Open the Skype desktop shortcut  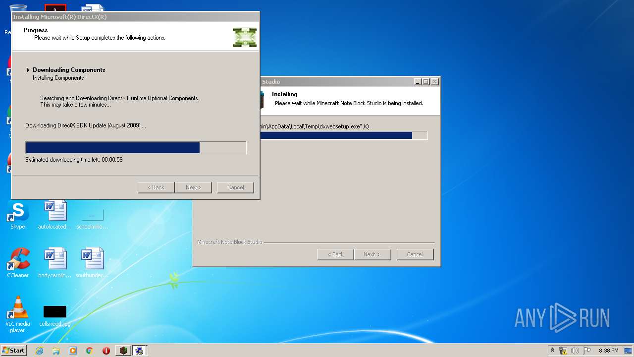tap(18, 216)
